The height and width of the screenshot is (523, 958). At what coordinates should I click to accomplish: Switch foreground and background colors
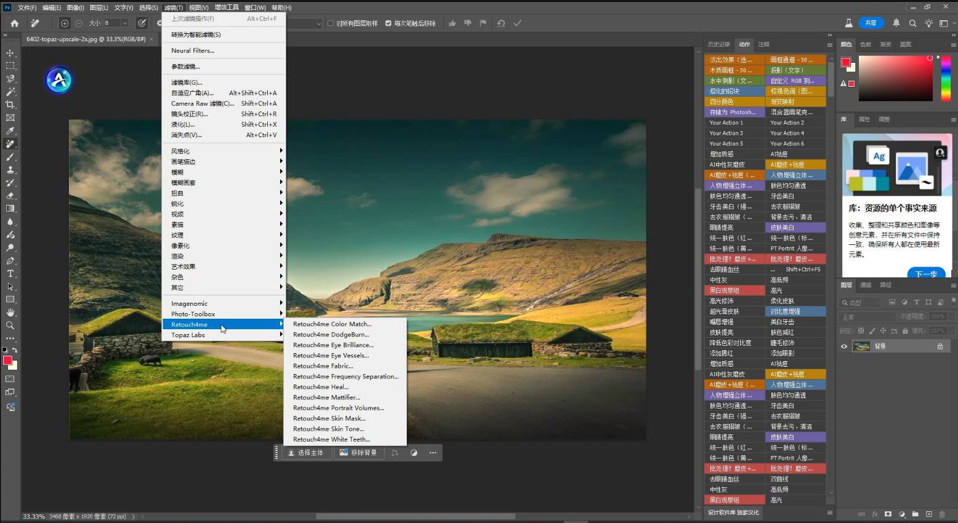click(x=14, y=350)
